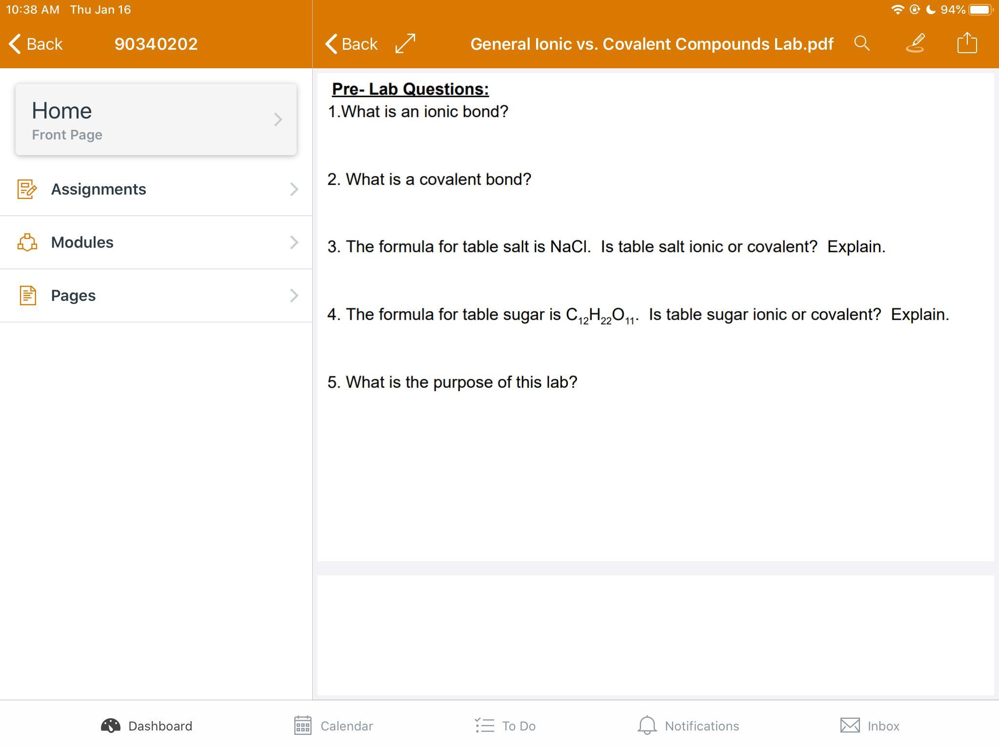This screenshot has width=999, height=749.
Task: Open Modules row chevron arrow
Action: pyautogui.click(x=294, y=242)
